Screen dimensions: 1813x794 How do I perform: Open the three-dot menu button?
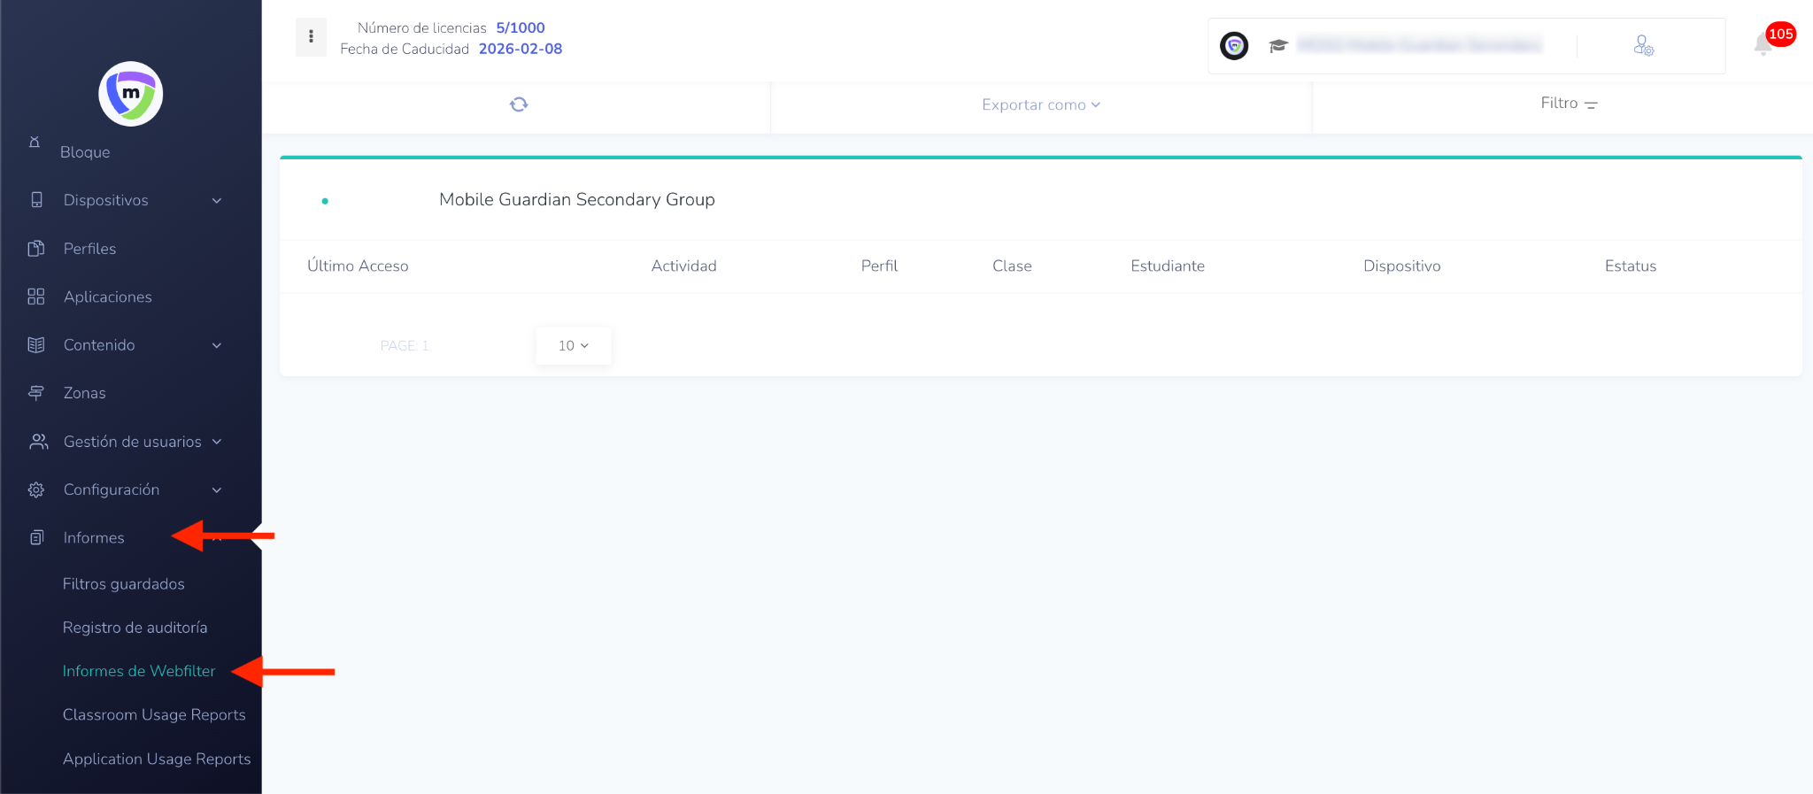pos(311,37)
